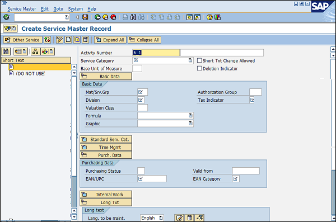Create new session icon

point(189,17)
